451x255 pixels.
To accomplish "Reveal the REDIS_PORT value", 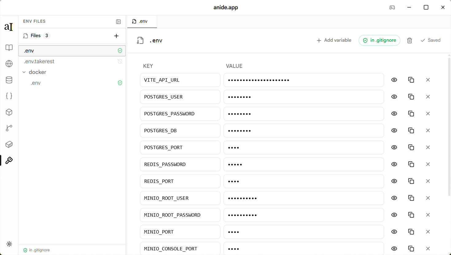I will (394, 181).
